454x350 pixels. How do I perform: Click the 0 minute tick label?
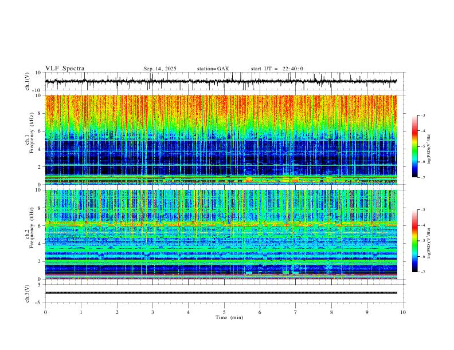coord(45,312)
